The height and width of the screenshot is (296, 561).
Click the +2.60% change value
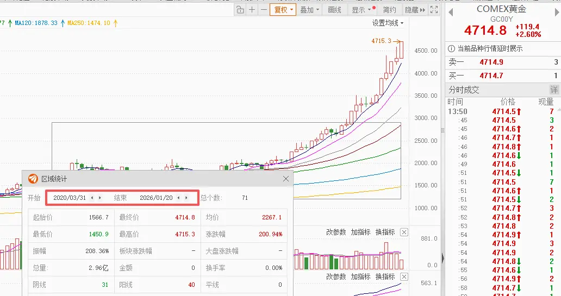(x=528, y=35)
